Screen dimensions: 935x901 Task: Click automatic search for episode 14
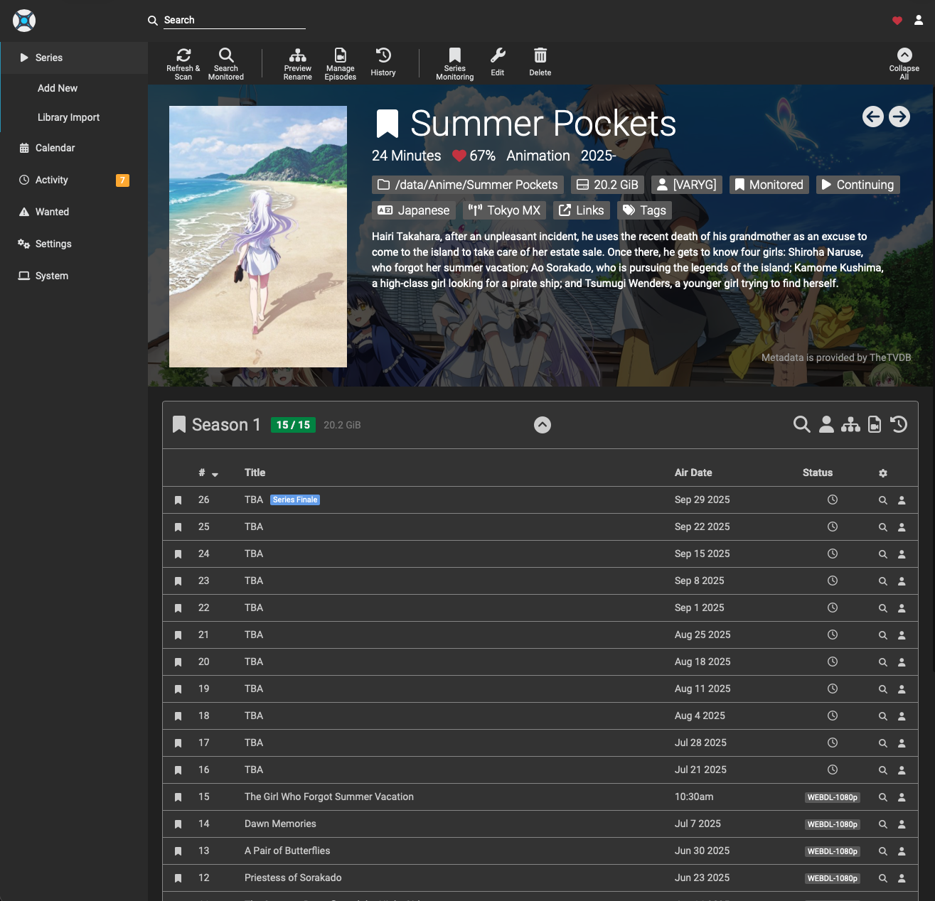click(x=882, y=824)
